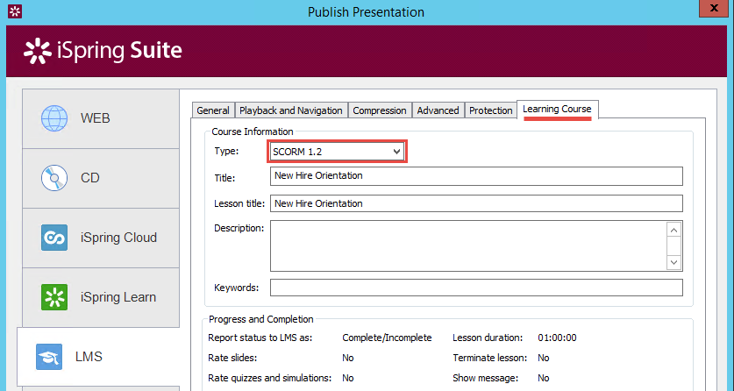Click the Title input field
Screen dimensions: 734x391
[x=476, y=176]
